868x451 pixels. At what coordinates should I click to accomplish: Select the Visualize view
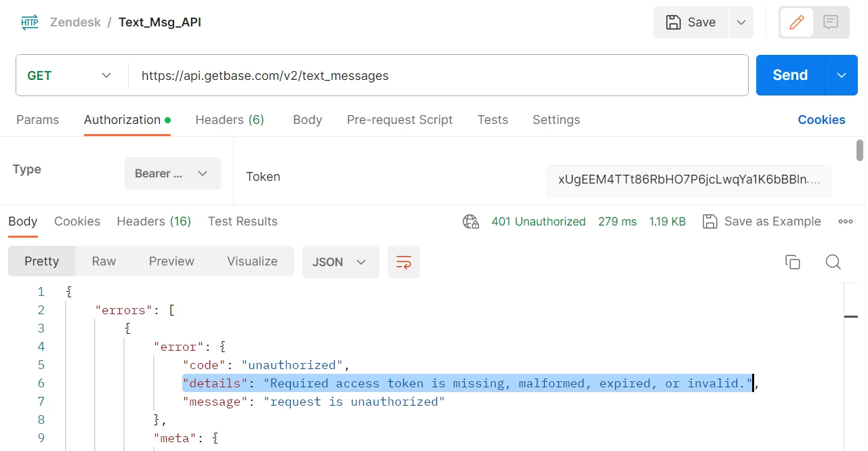click(252, 261)
